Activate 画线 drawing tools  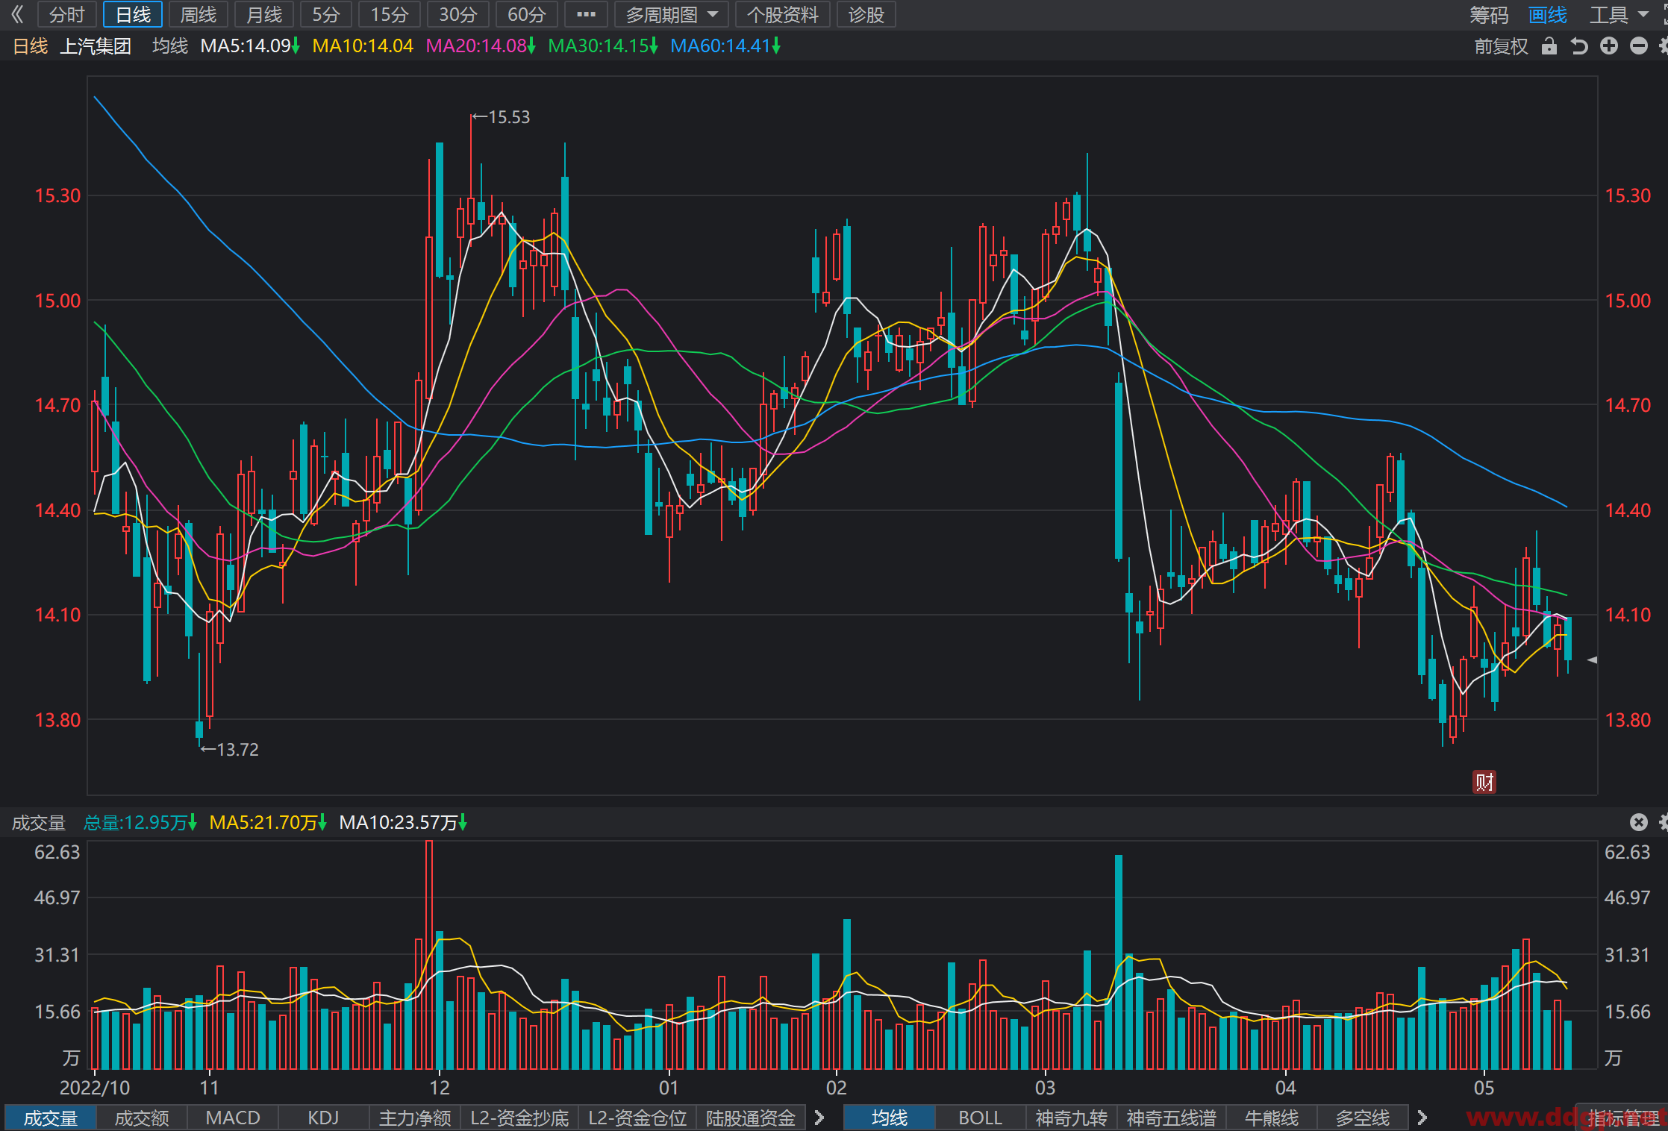[x=1548, y=14]
